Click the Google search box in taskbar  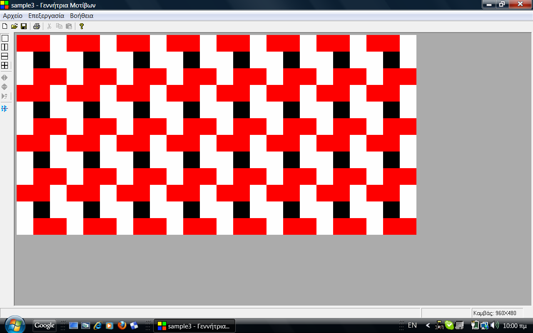[x=45, y=326]
